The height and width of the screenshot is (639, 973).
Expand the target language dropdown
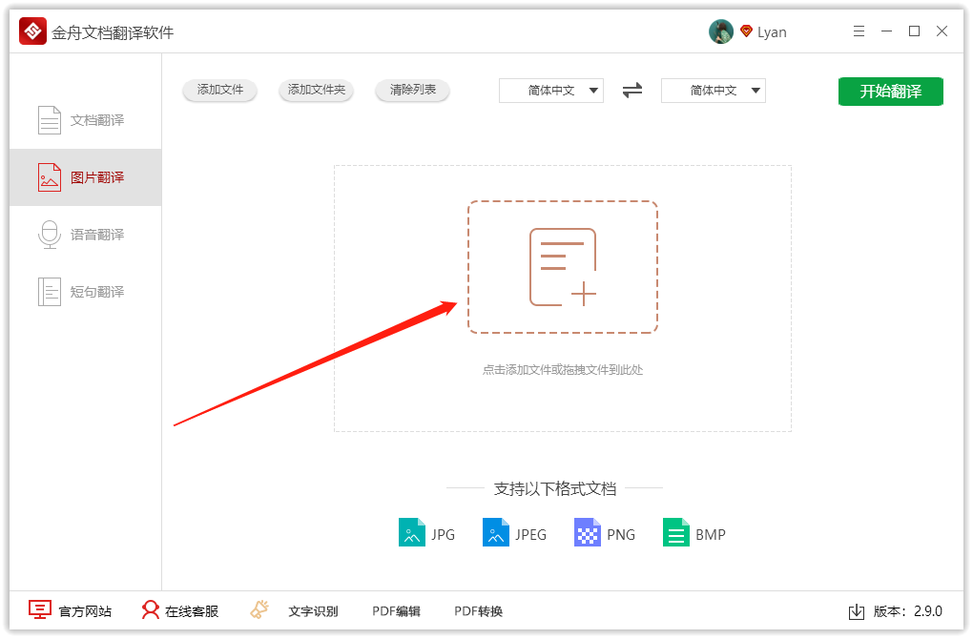714,91
